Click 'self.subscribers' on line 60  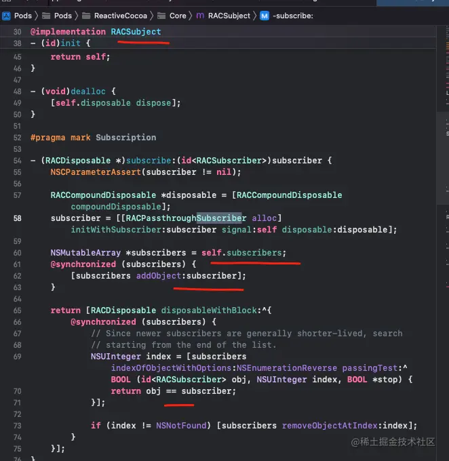(241, 253)
